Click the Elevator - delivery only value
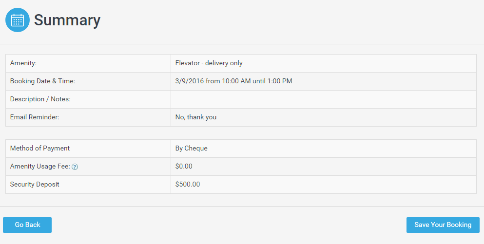484x244 pixels. (209, 63)
